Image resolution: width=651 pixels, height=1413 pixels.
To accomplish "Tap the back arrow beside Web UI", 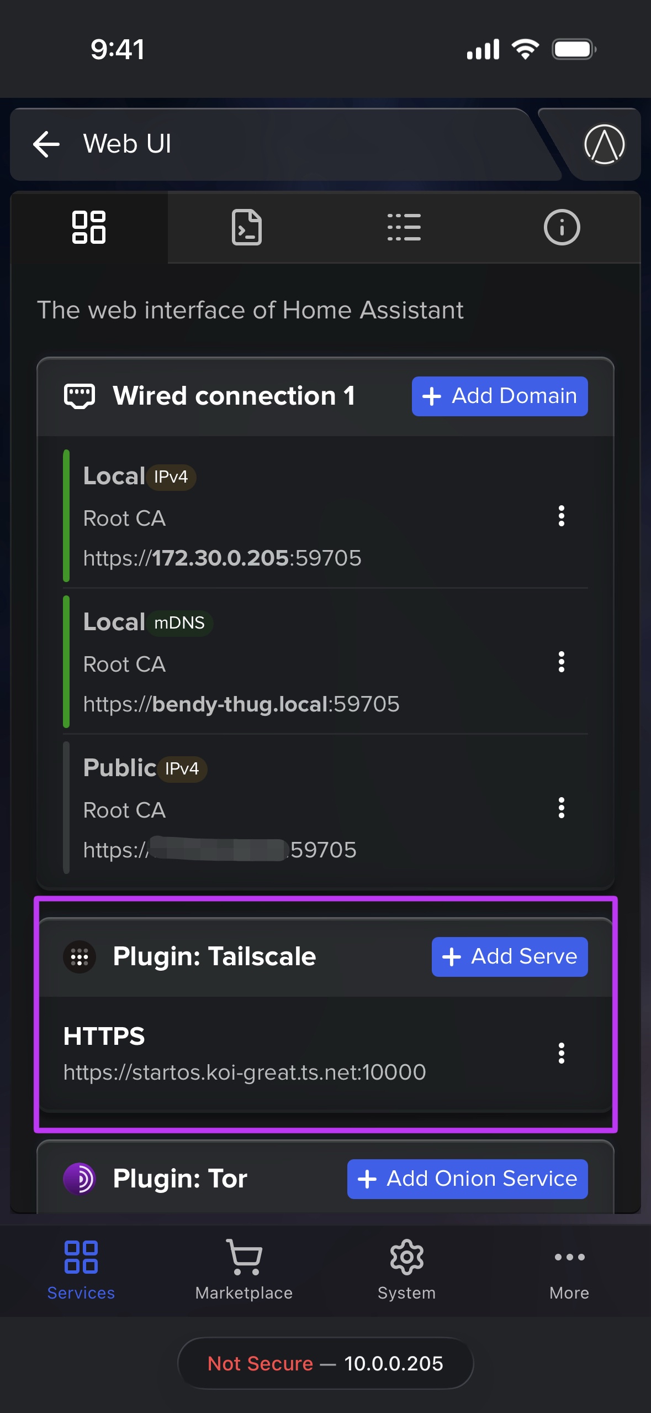I will click(46, 144).
